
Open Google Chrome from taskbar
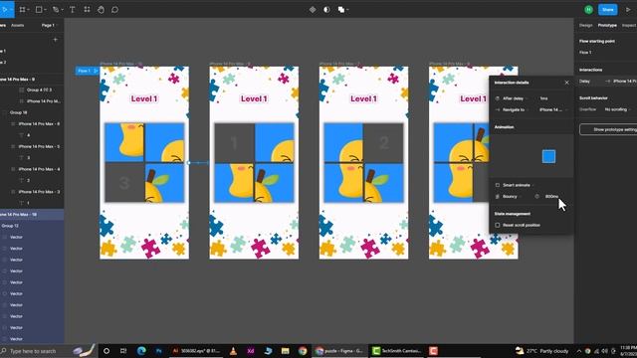(x=303, y=351)
